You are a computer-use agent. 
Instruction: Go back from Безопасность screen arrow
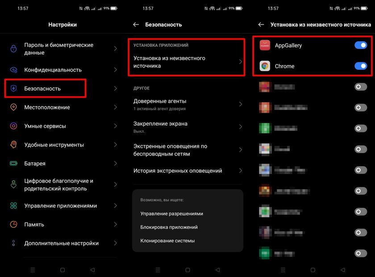pos(136,24)
